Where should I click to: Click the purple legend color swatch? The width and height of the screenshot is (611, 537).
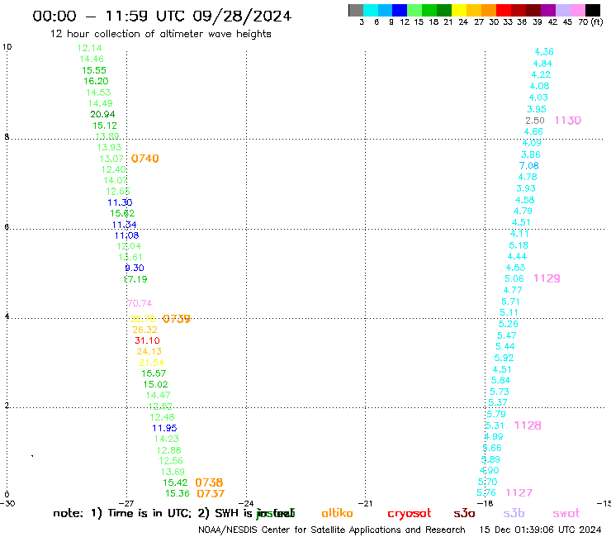tap(548, 10)
